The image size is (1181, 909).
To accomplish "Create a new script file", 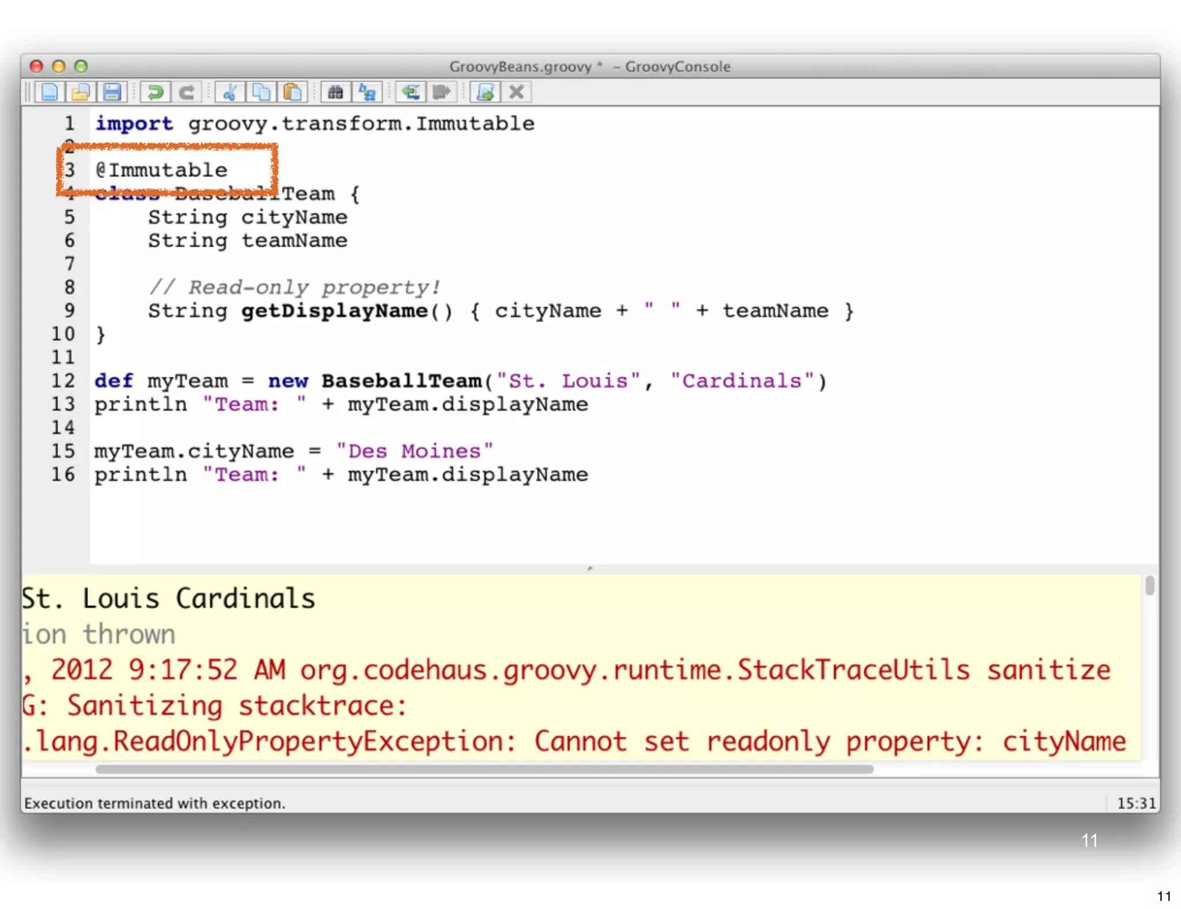I will click(x=50, y=92).
